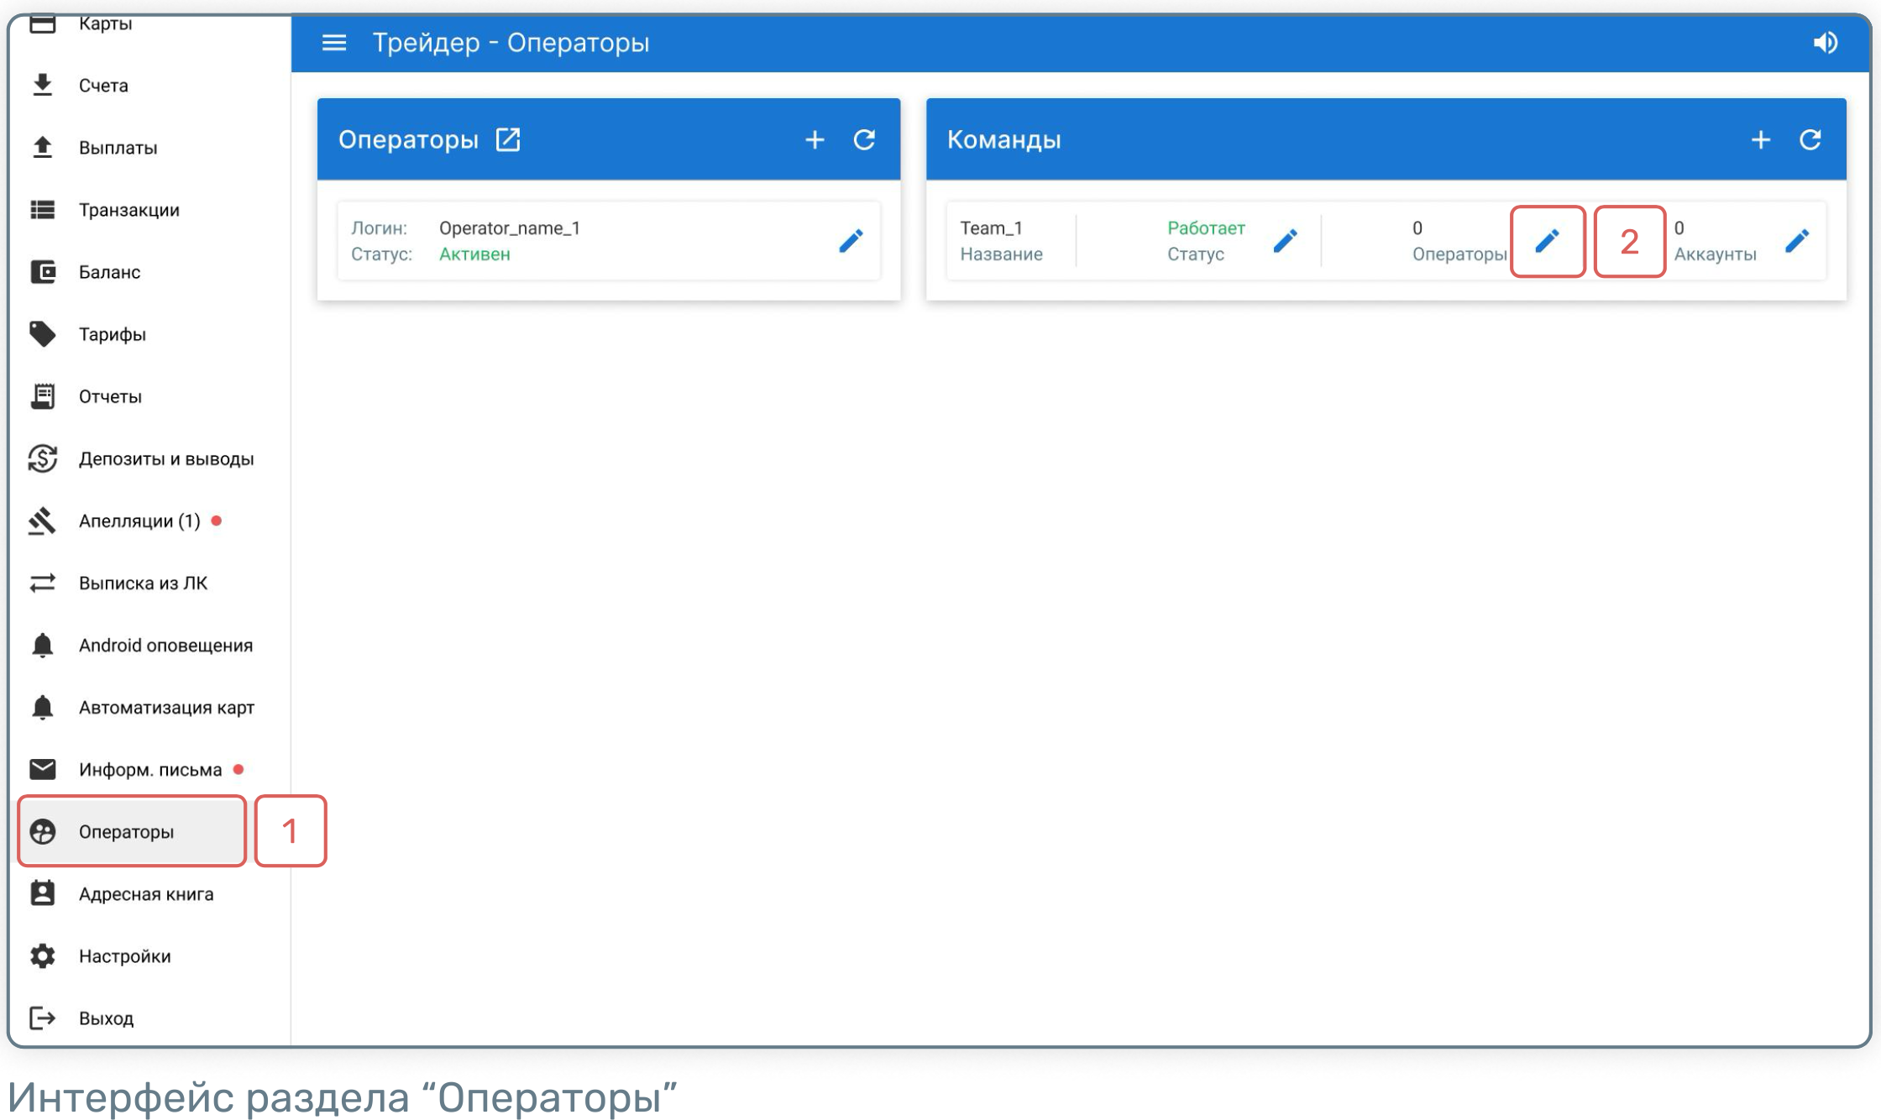Open Транзакции in the sidebar
The width and height of the screenshot is (1881, 1120).
coord(128,210)
